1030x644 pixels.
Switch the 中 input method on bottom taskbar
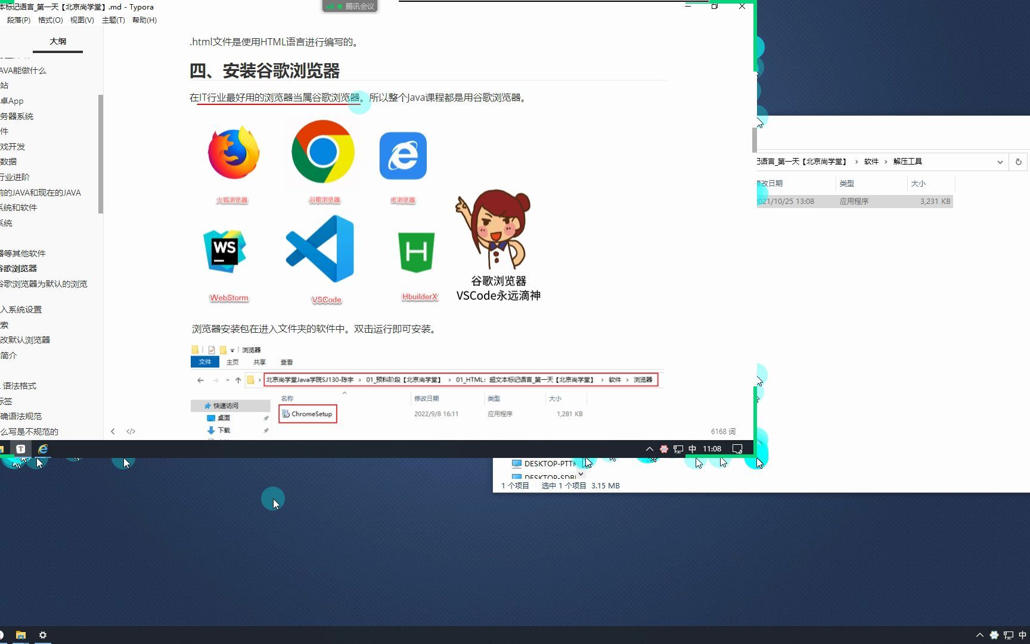(1023, 635)
